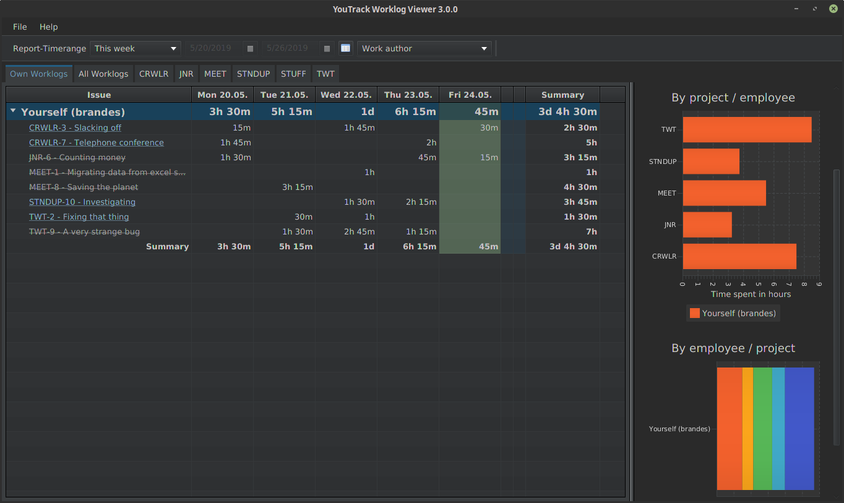Screen dimensions: 844x503
Task: Click the 1h 30m Monday cell for JNR-6
Action: point(223,157)
